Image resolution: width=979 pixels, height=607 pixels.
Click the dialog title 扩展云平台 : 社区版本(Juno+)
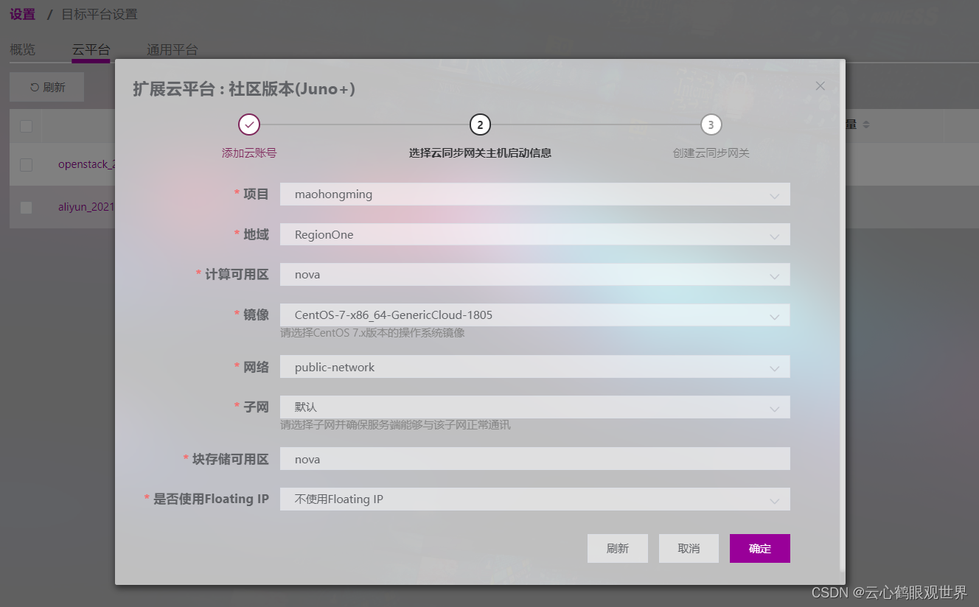(x=244, y=89)
